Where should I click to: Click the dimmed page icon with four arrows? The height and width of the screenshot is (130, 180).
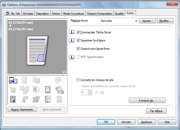24,80
